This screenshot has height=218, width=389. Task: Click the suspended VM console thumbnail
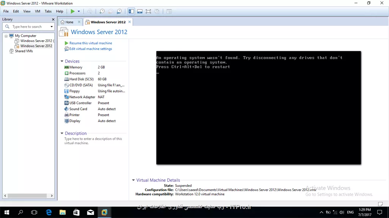tap(258, 108)
